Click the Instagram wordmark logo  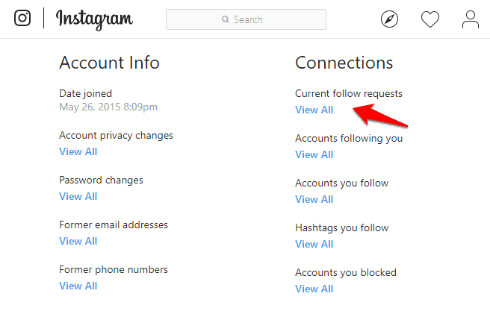(x=94, y=19)
